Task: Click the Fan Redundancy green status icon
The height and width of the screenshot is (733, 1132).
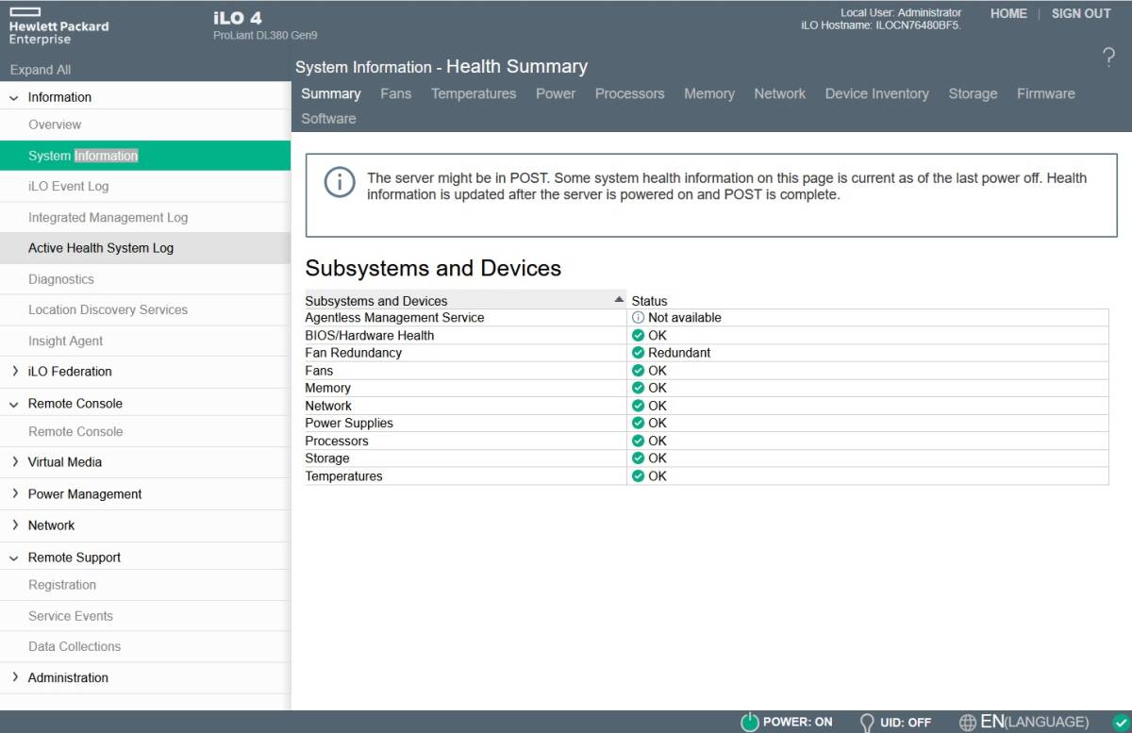Action: [638, 353]
